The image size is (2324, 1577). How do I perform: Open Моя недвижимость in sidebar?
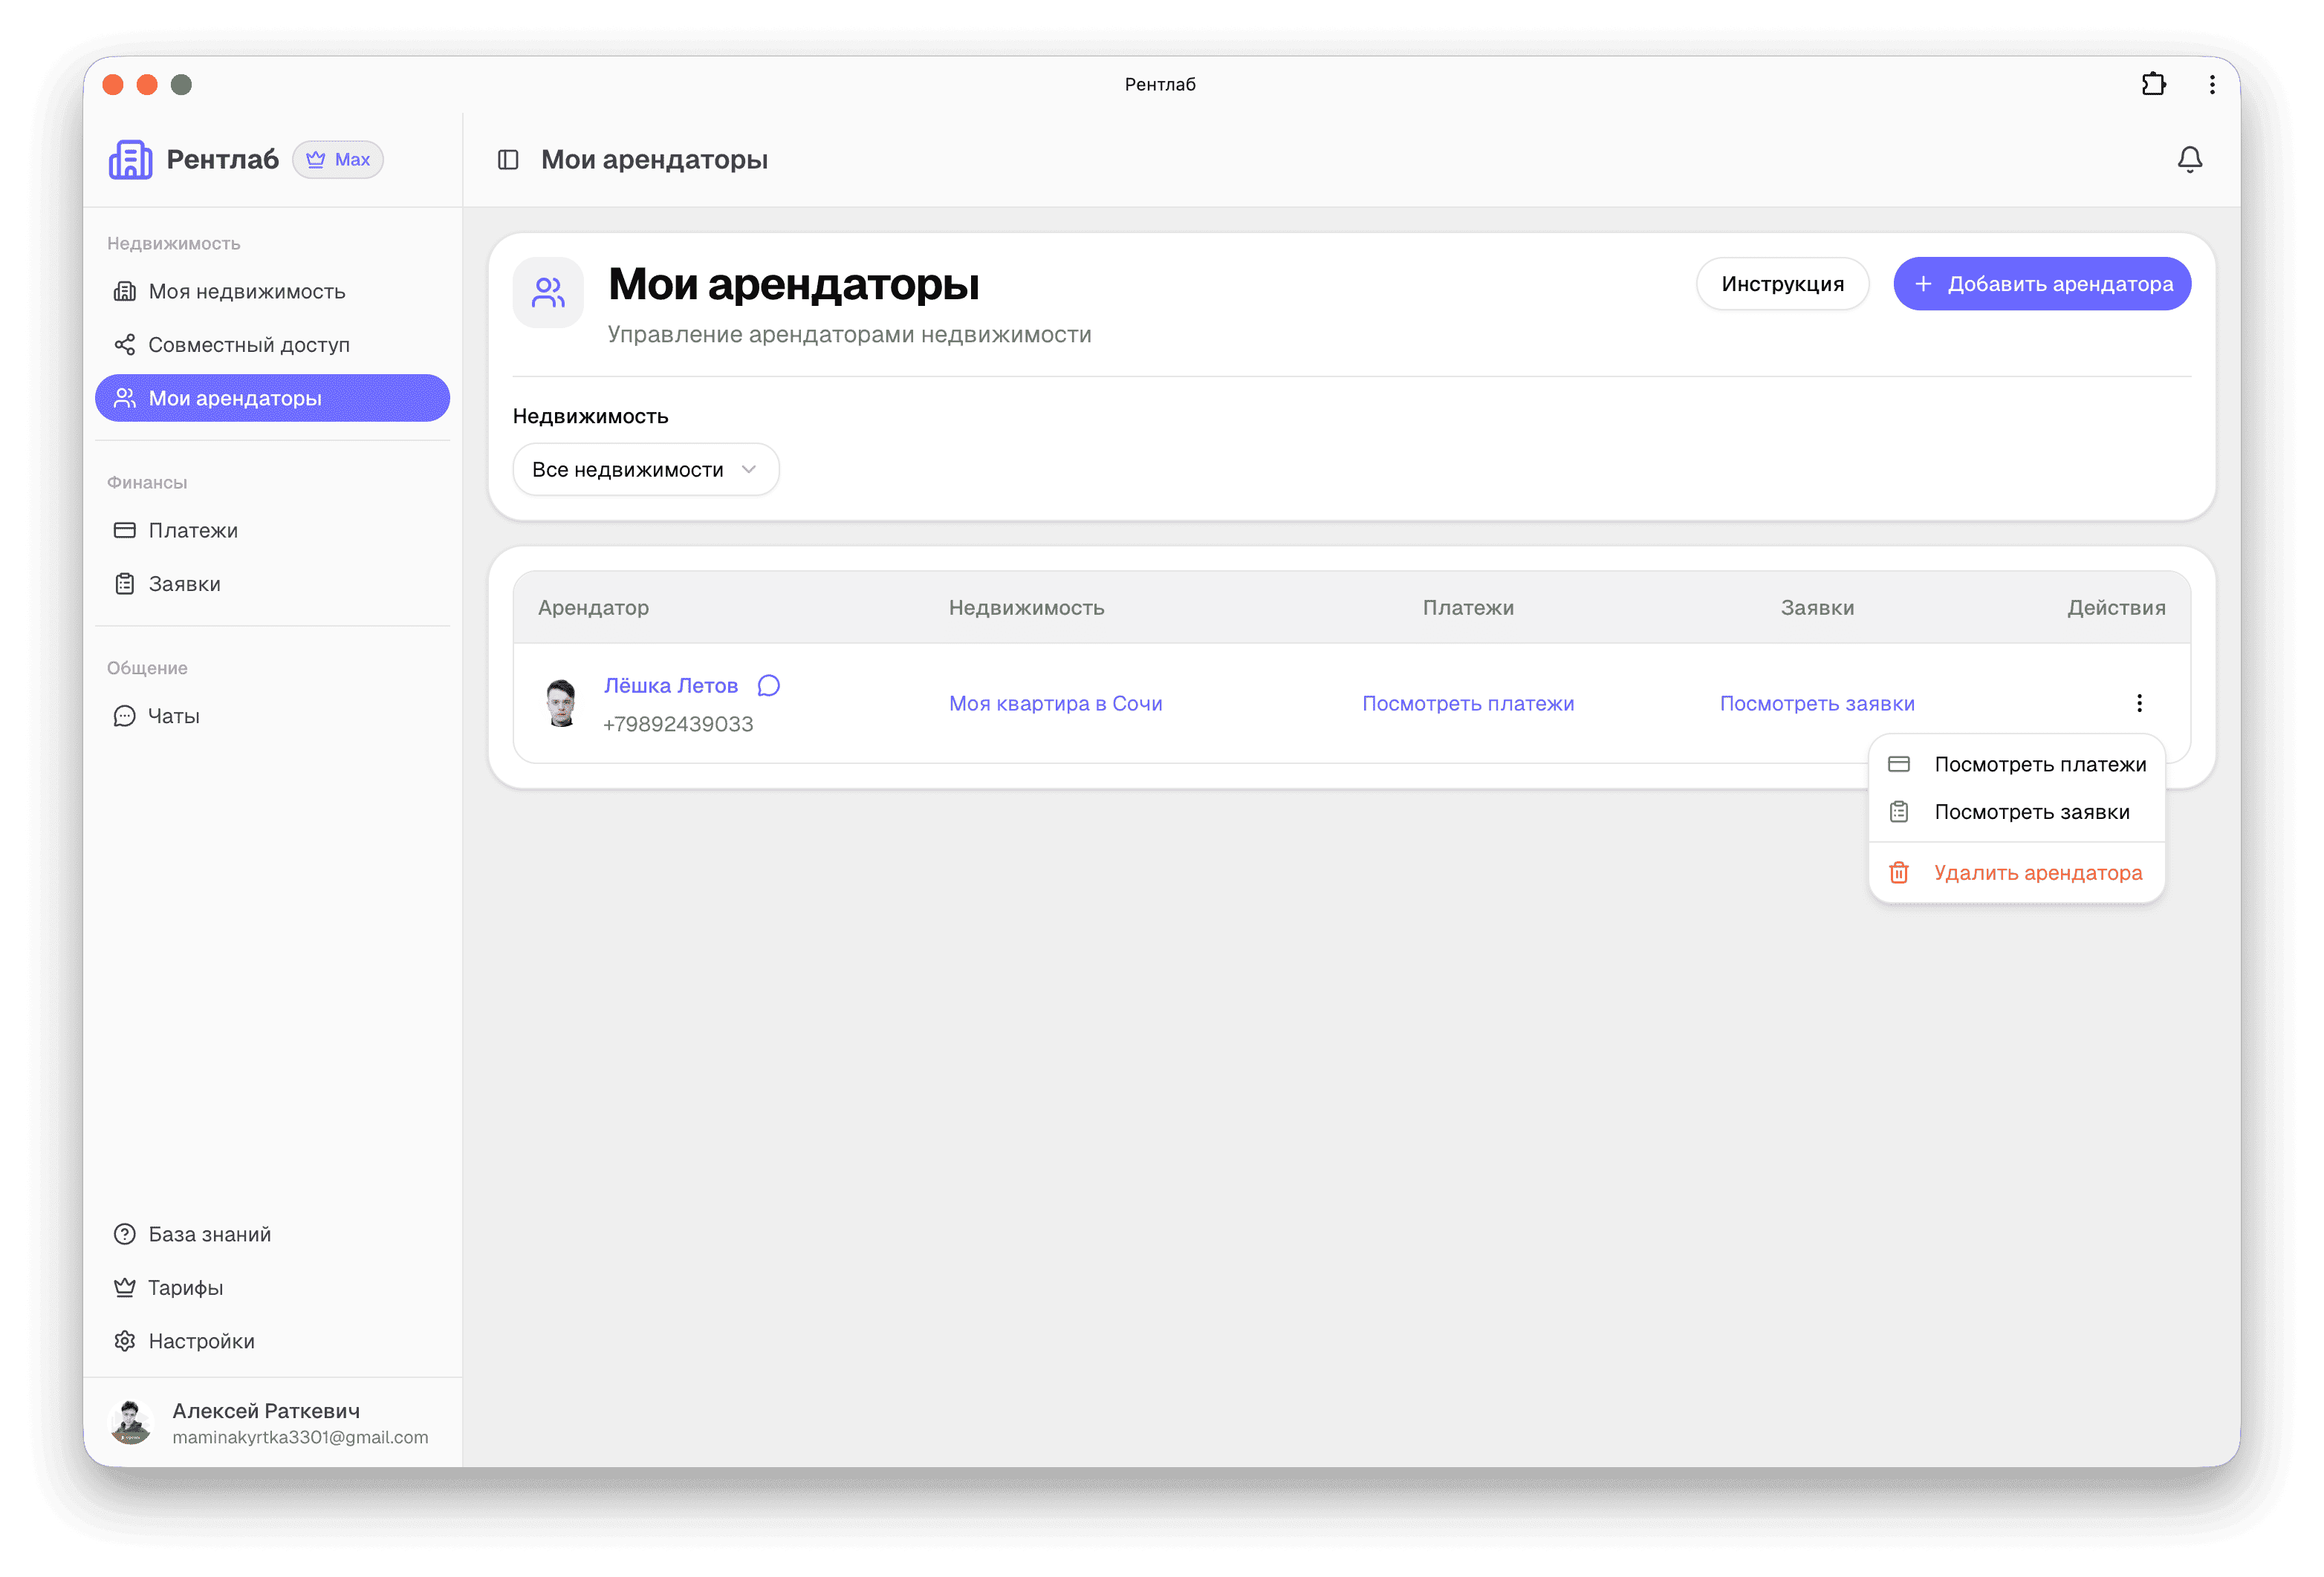(246, 291)
